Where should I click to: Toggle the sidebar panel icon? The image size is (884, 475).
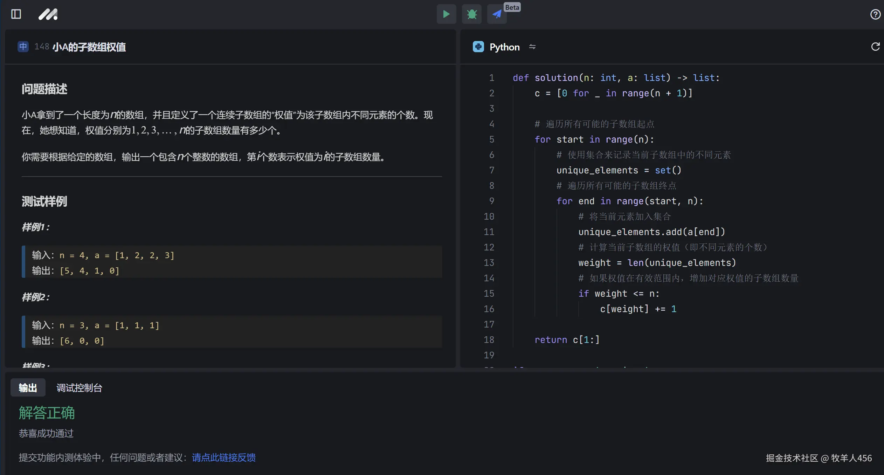point(16,14)
